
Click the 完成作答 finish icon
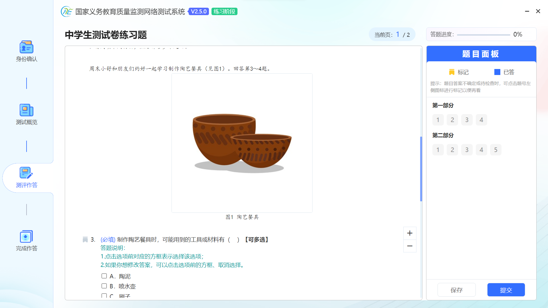tap(27, 237)
